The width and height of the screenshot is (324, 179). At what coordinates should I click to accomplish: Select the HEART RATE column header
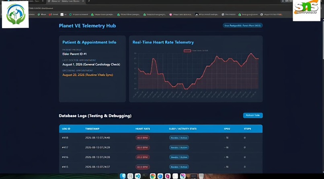coord(143,129)
